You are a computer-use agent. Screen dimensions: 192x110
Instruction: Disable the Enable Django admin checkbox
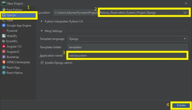[x=42, y=63]
